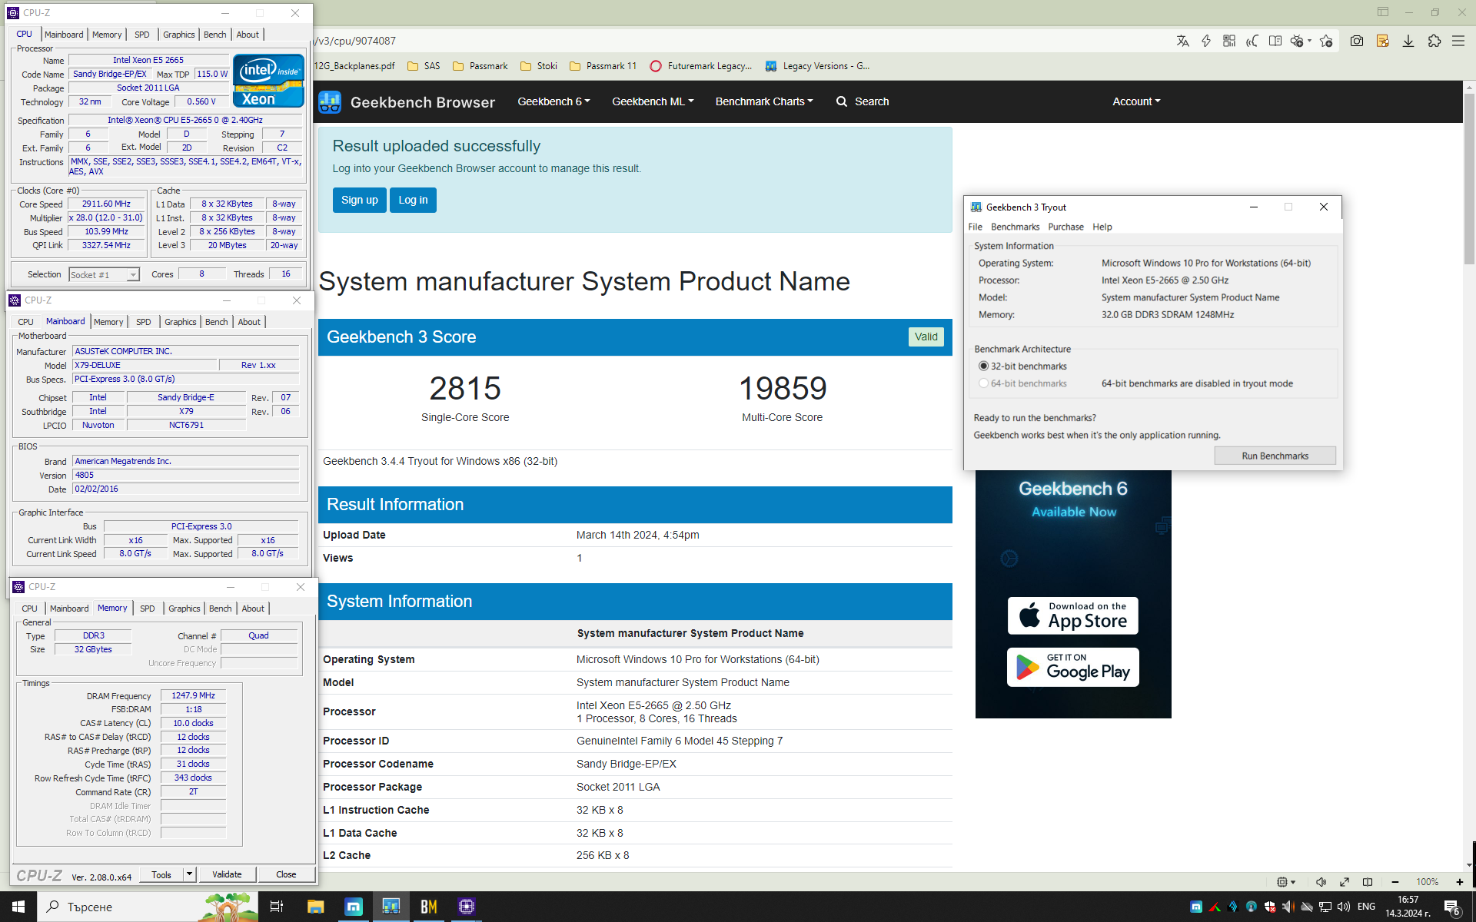Click CPU-Z Validate button

click(227, 874)
